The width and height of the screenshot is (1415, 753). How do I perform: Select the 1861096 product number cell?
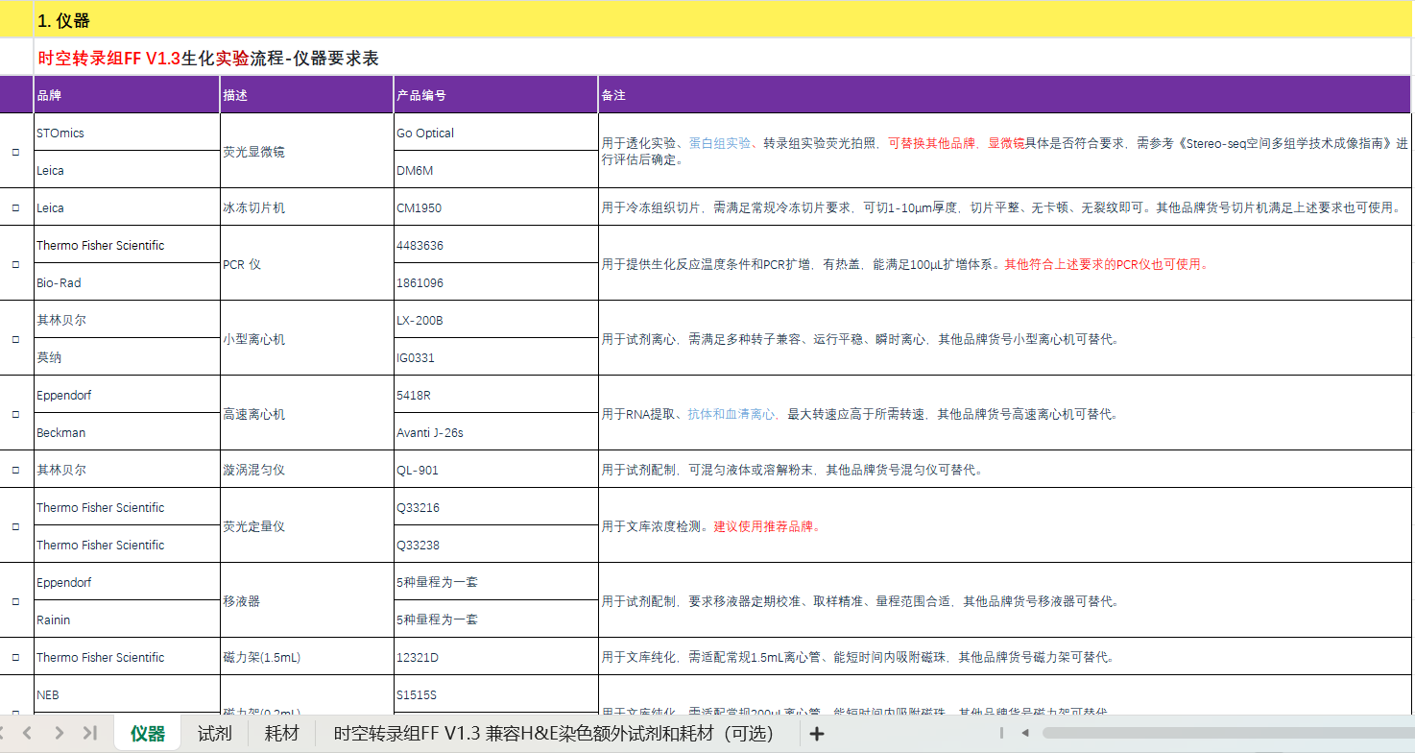click(495, 282)
